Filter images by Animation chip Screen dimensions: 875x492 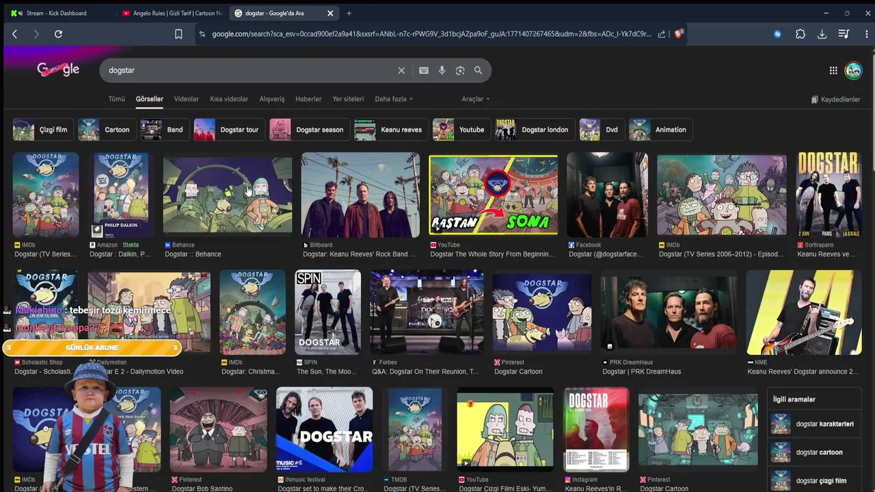tap(660, 130)
